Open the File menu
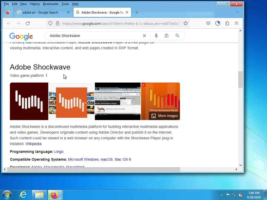 click(x=7, y=4)
